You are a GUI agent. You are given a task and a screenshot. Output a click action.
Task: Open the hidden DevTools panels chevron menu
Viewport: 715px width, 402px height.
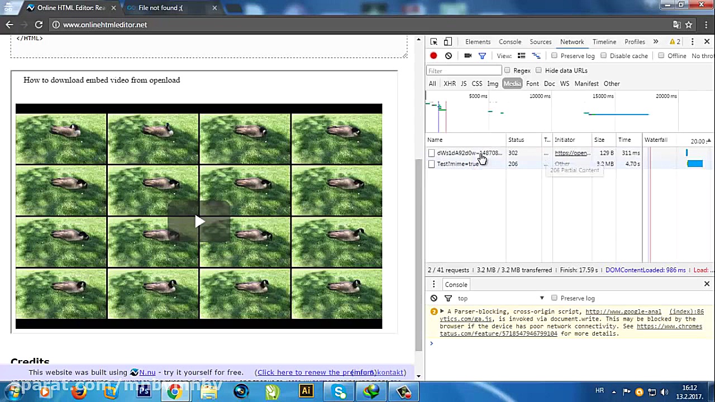pyautogui.click(x=655, y=41)
